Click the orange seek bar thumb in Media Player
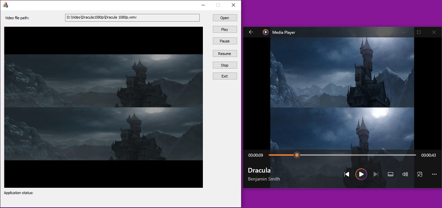Image resolution: width=442 pixels, height=208 pixels. point(297,155)
